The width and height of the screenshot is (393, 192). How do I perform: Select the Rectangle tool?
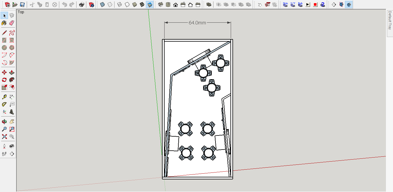coord(4,40)
